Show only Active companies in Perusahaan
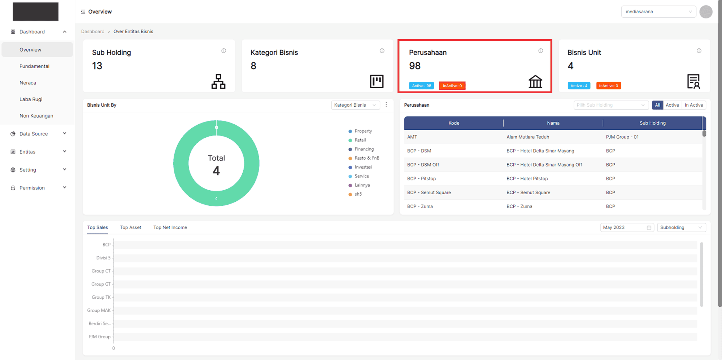 point(672,105)
